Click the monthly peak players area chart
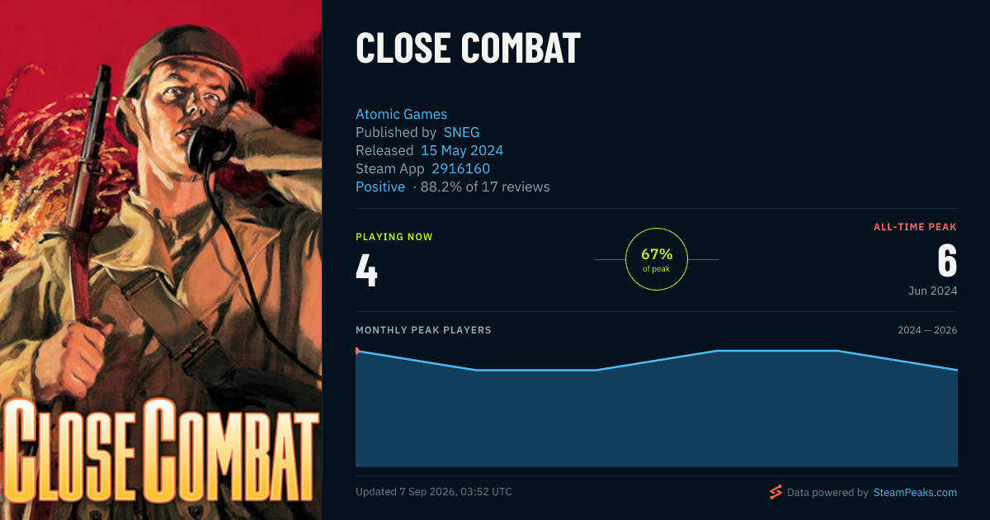Viewport: 990px width, 520px height. coord(657,406)
